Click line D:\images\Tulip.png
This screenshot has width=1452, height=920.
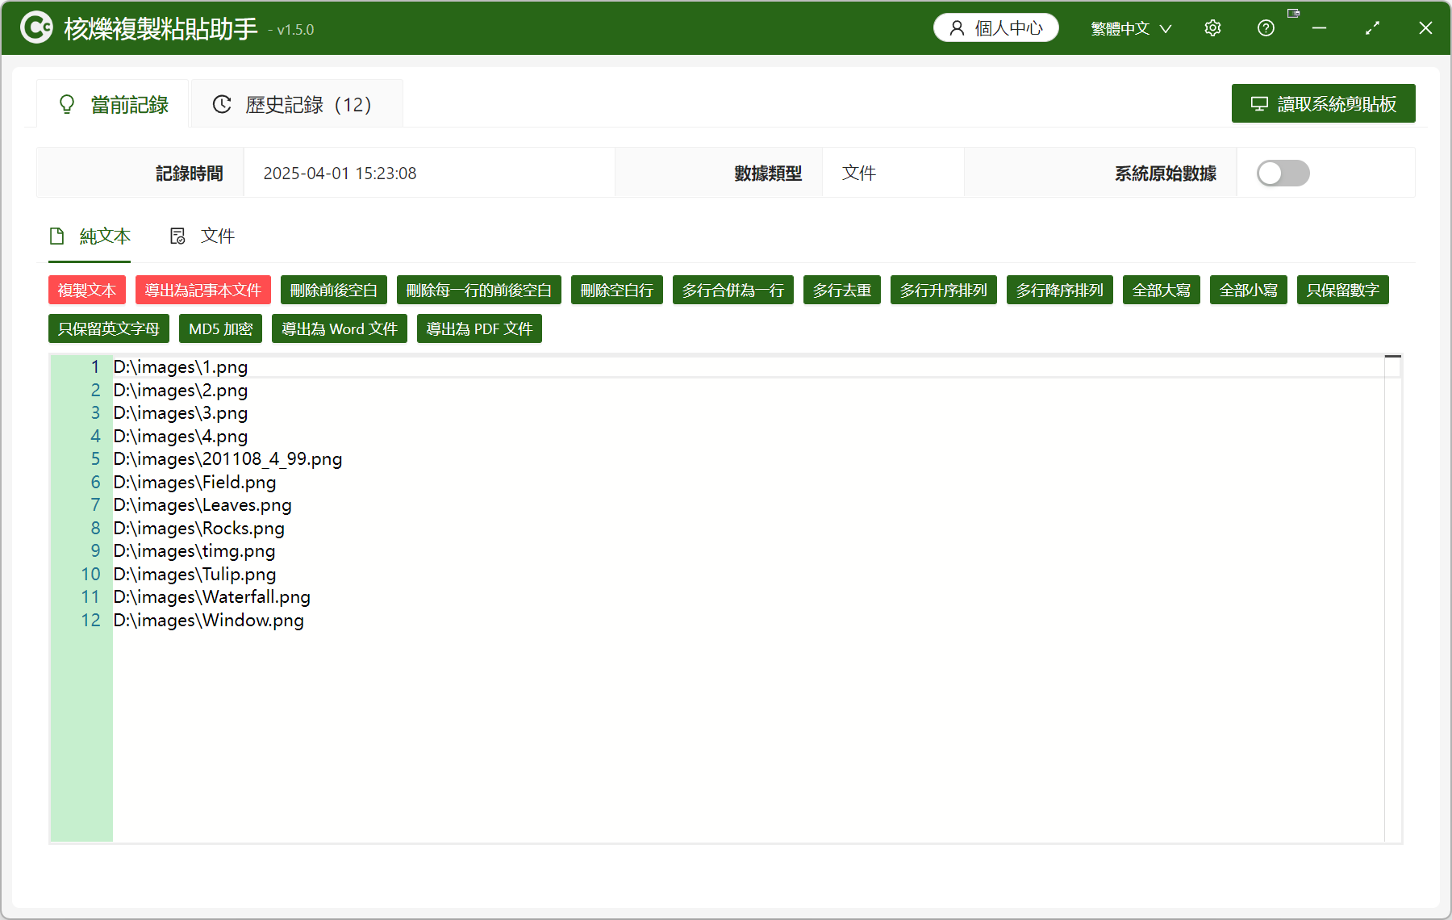tap(194, 575)
